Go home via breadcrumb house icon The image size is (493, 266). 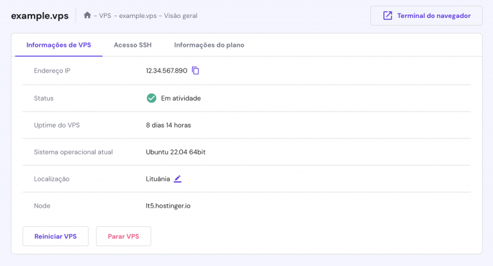pyautogui.click(x=87, y=15)
